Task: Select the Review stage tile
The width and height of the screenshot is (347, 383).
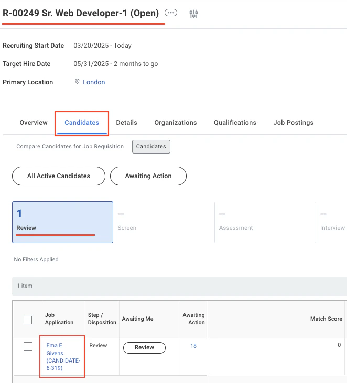Action: pyautogui.click(x=62, y=222)
